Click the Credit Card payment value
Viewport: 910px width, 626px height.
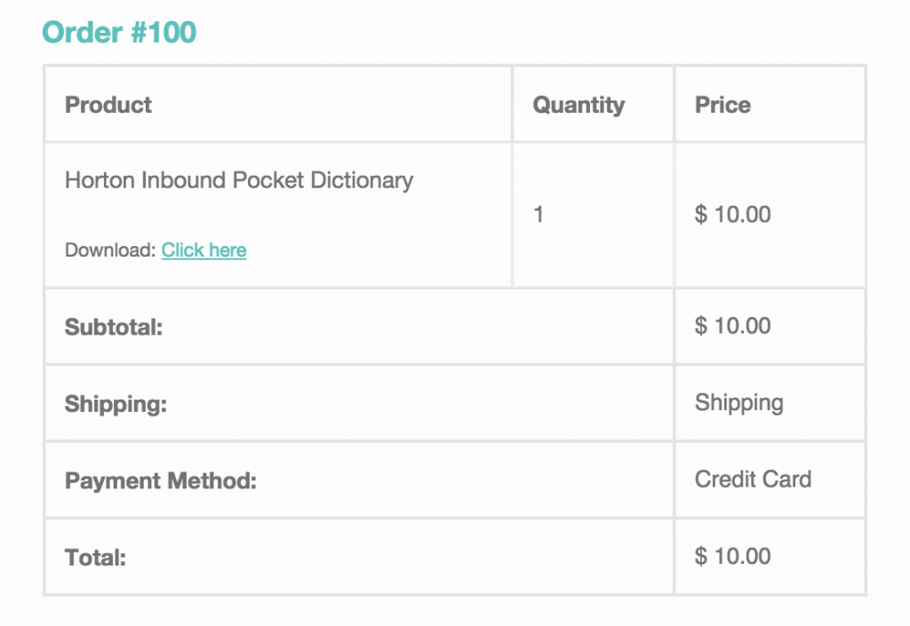point(753,479)
